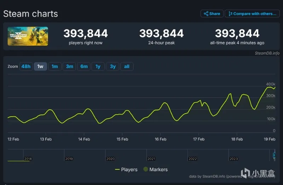Click the Steam charts heading
This screenshot has width=283, height=185.
pyautogui.click(x=30, y=14)
